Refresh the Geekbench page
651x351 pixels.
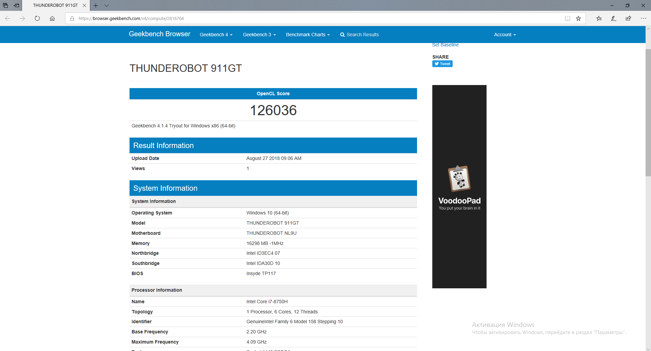click(37, 18)
